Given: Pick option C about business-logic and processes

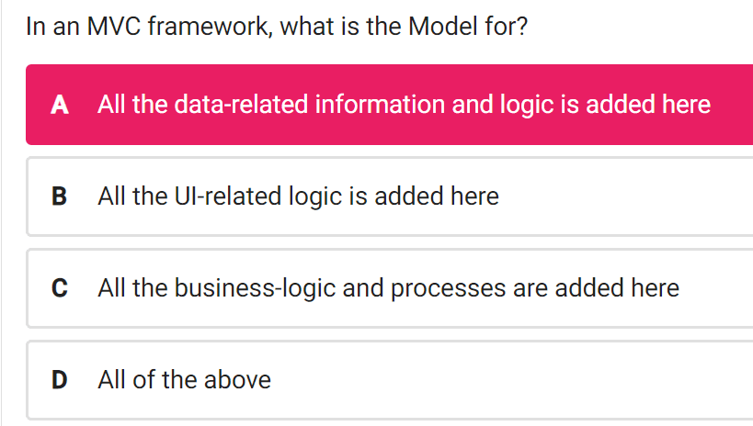Looking at the screenshot, I should tap(390, 288).
